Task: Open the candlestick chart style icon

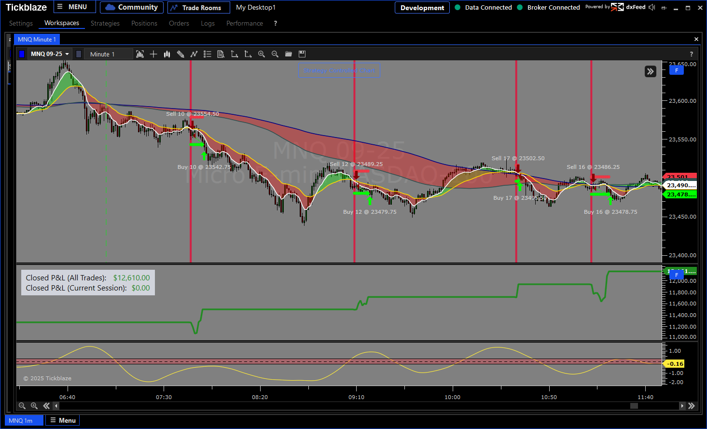Action: tap(167, 54)
